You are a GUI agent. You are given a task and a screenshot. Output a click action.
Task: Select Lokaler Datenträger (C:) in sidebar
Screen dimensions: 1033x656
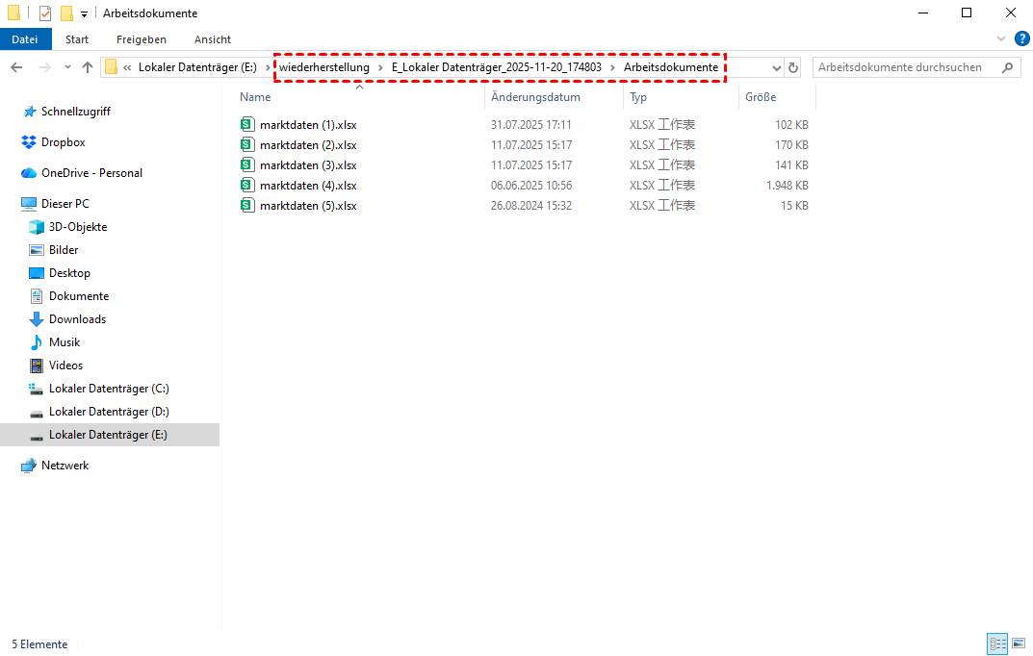click(109, 389)
